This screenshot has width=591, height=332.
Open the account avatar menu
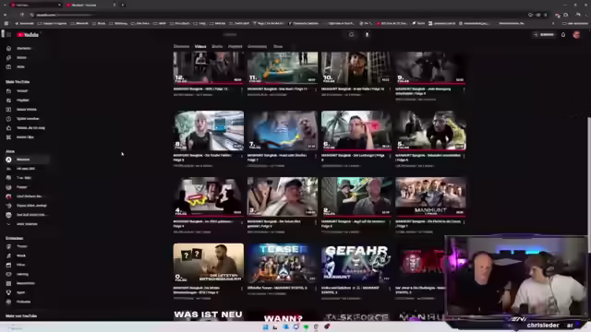tap(576, 35)
